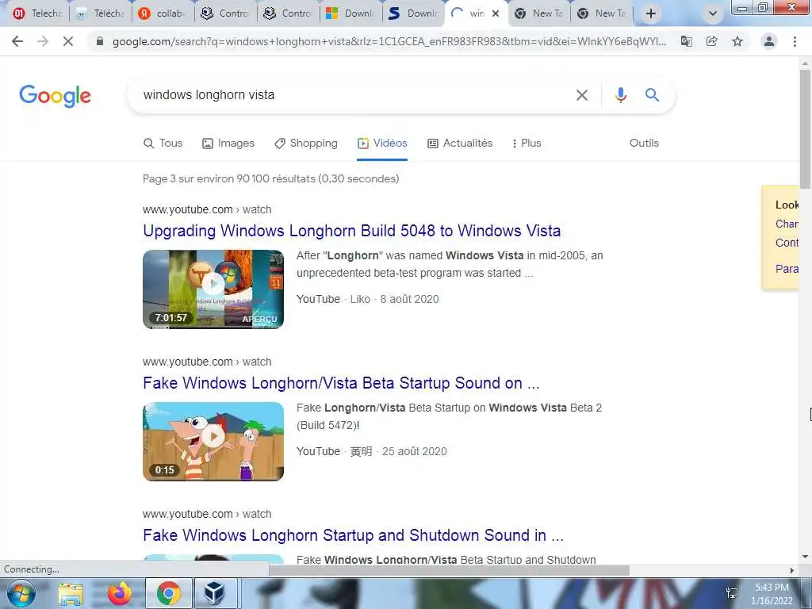Open 'Upgrading Windows Longhorn Build 5048' link
The image size is (812, 609).
pos(351,231)
